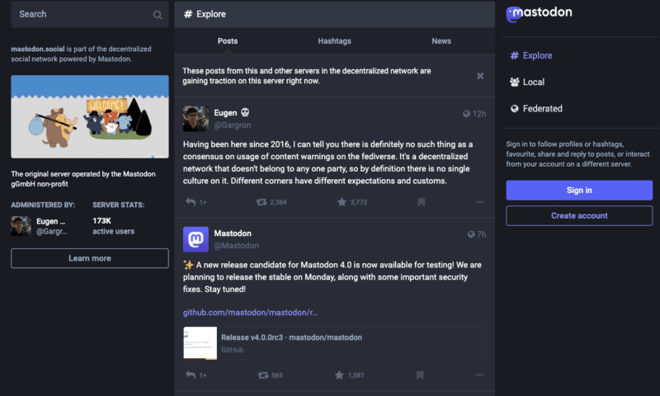Bookmark Eugen's post
Viewport: 660px width, 396px height.
tap(421, 202)
